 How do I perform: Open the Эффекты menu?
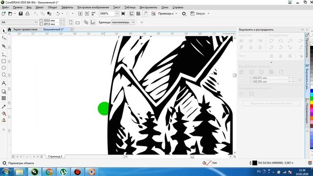[x=67, y=7]
